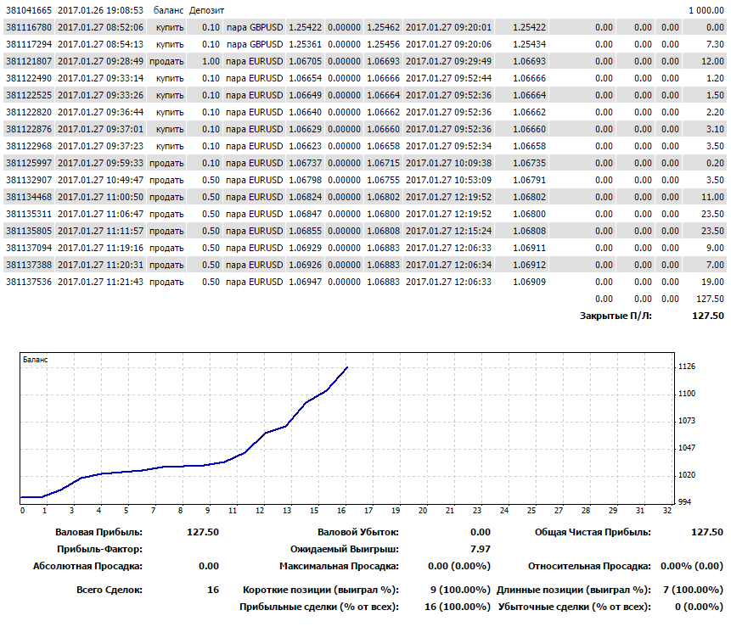Viewport: 731px width, 627px height.
Task: Click the Абсолютная Просадка label
Action: (x=87, y=566)
